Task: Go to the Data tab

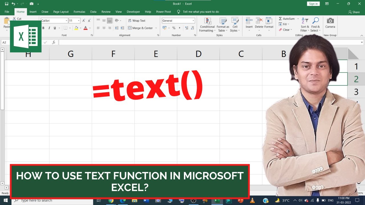Action: [93, 12]
